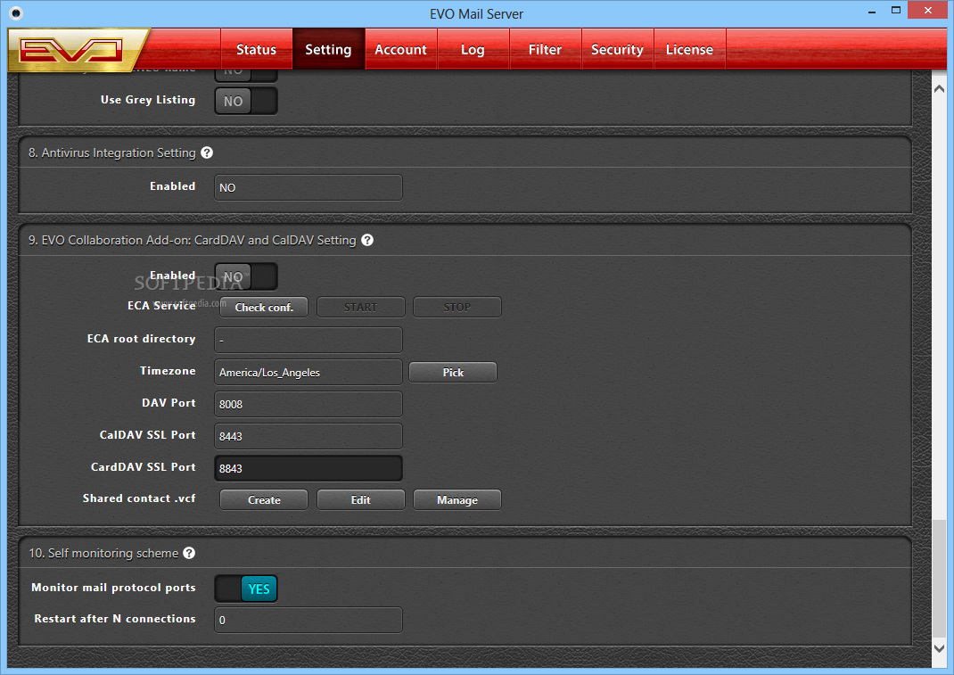Click the '8. Antivirus Integration Setting' heading
Screen dimensions: 954x675
(x=112, y=152)
